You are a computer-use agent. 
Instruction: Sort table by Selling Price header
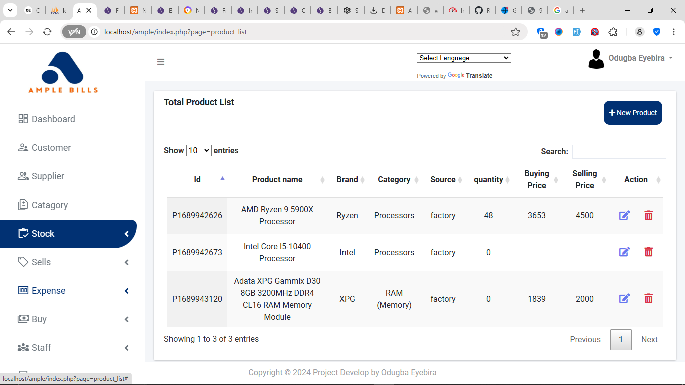[x=585, y=179]
